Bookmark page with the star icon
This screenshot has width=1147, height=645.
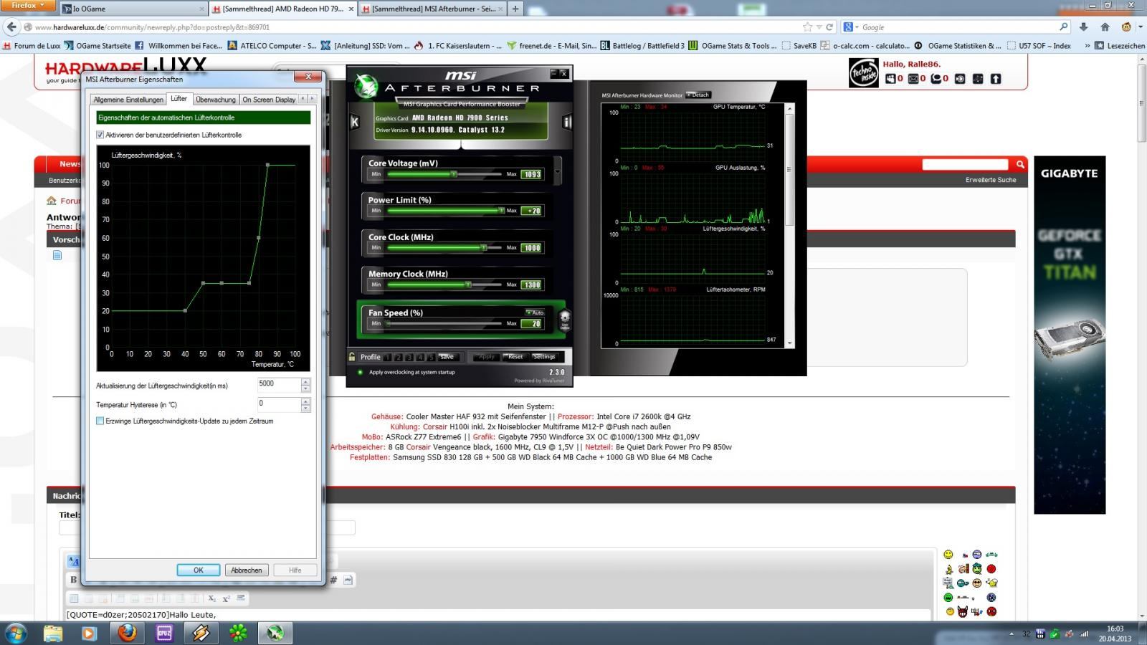tap(808, 27)
